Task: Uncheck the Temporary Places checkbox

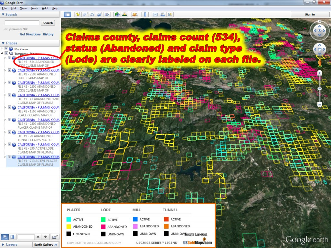Action: coord(6,53)
